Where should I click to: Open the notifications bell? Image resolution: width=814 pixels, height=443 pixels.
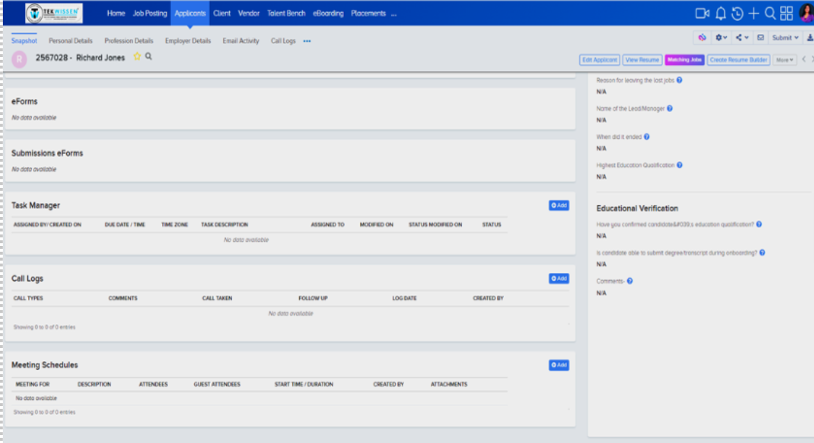pyautogui.click(x=721, y=13)
